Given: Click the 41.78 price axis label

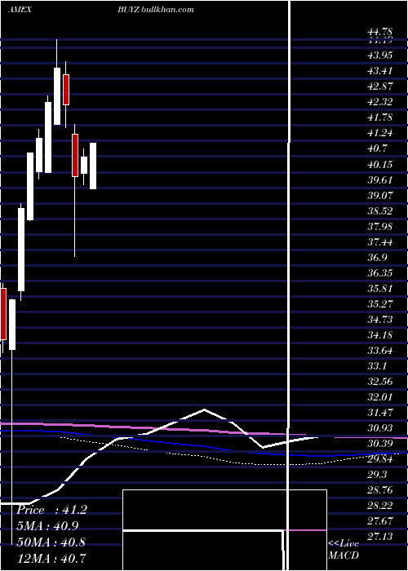Looking at the screenshot, I should pyautogui.click(x=379, y=117).
